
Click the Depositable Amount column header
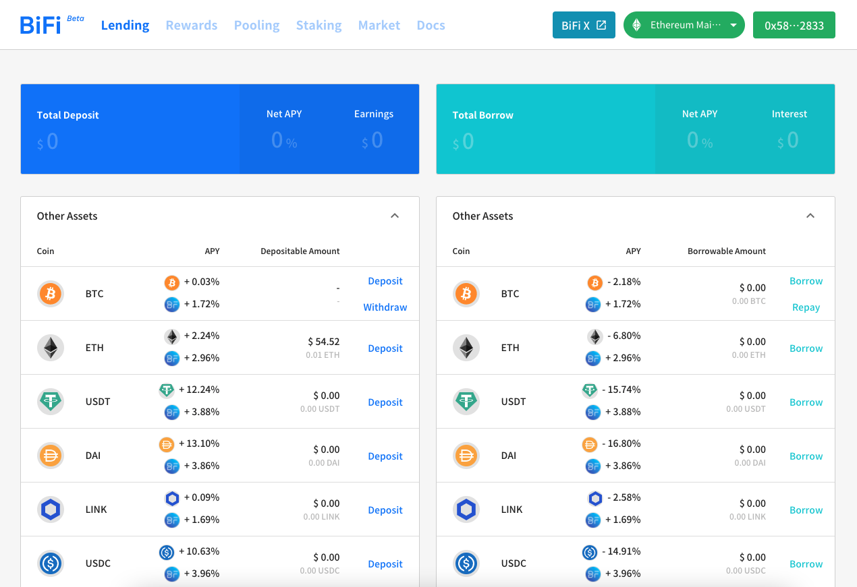(300, 251)
